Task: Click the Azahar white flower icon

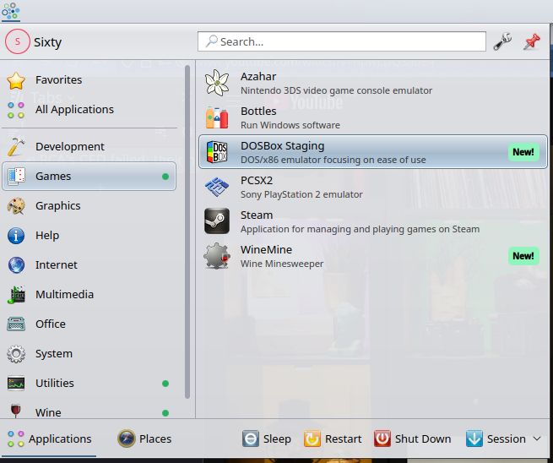Action: pyautogui.click(x=217, y=84)
